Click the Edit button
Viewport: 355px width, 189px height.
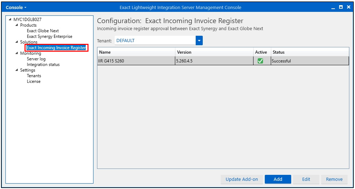(306, 179)
